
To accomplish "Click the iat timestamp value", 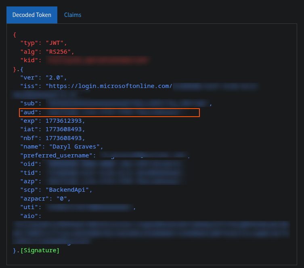I will 65,129.
